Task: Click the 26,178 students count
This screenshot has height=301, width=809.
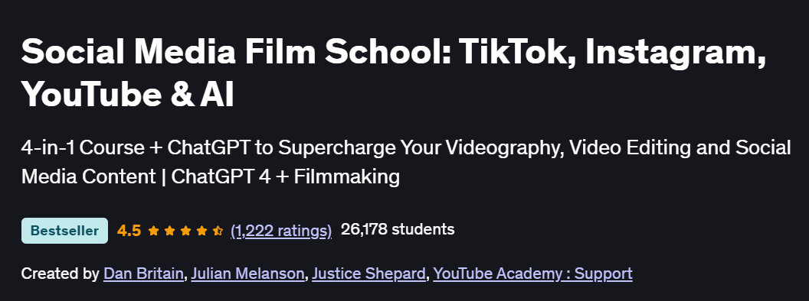Action: [398, 229]
